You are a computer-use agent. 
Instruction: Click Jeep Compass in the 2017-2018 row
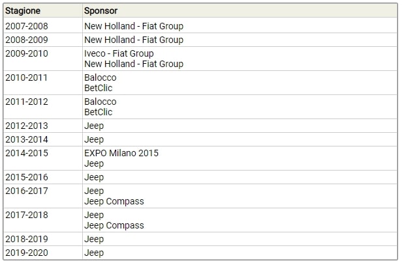[x=114, y=225]
